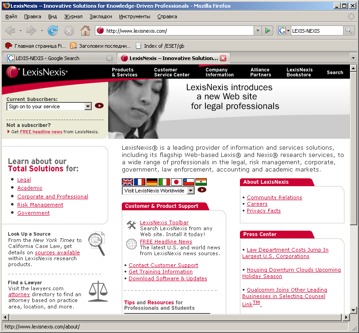Open search engine selector arrow
359x333 pixels.
(288, 30)
